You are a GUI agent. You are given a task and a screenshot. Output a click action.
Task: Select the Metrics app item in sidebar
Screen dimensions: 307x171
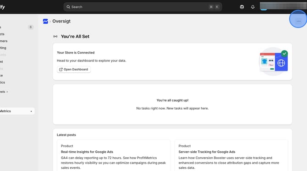coord(17,111)
